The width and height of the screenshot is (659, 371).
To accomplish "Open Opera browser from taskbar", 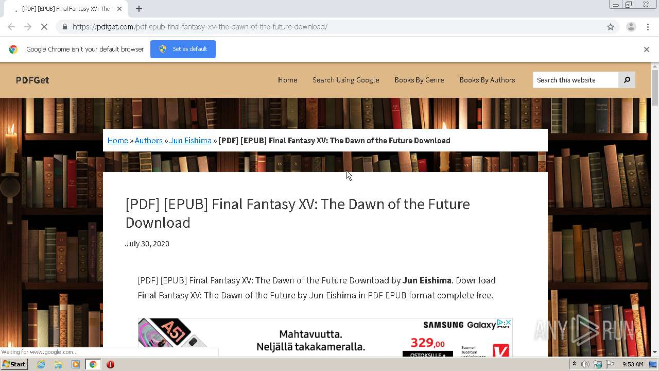I will point(110,364).
